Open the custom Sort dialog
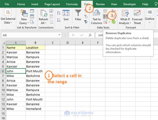The height and width of the screenshot is (120, 158). pyautogui.click(x=66, y=15)
